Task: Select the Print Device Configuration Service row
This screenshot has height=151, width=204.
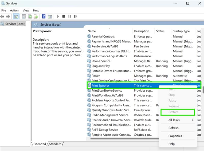Action: coord(144,80)
